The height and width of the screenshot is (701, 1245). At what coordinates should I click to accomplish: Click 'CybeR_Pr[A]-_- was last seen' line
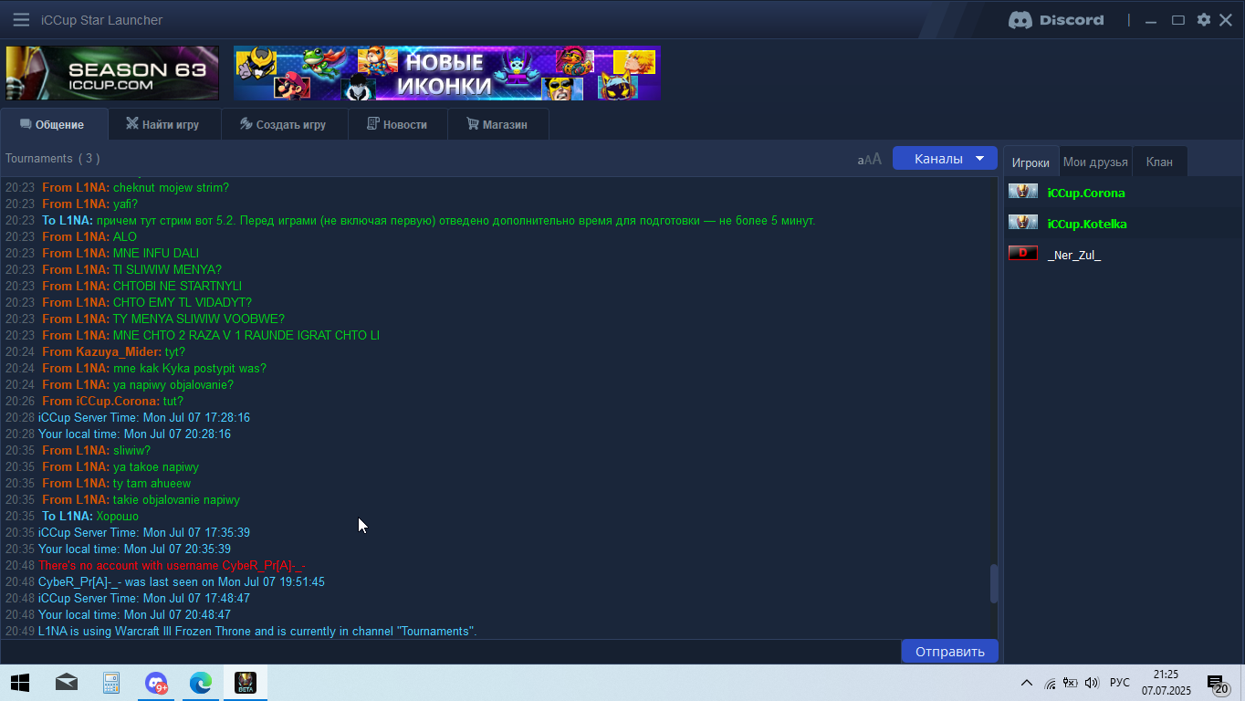182,581
